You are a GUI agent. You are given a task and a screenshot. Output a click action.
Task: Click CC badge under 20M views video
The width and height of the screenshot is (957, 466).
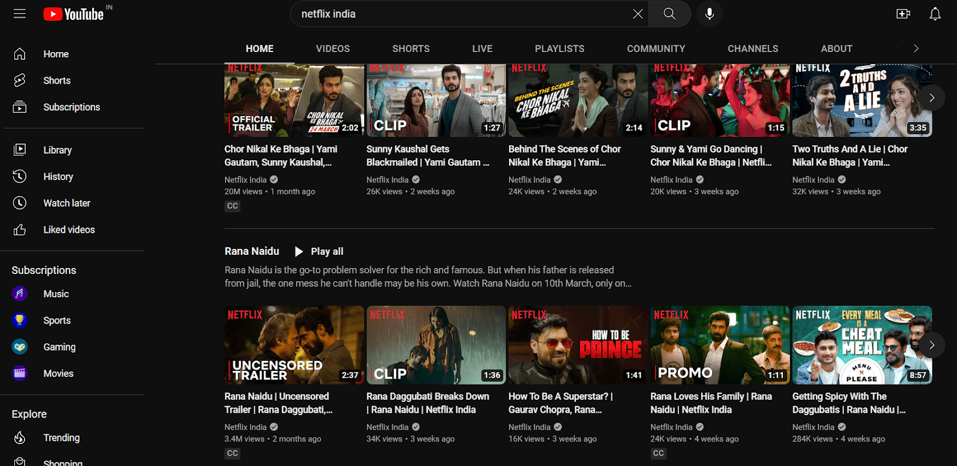coord(233,206)
